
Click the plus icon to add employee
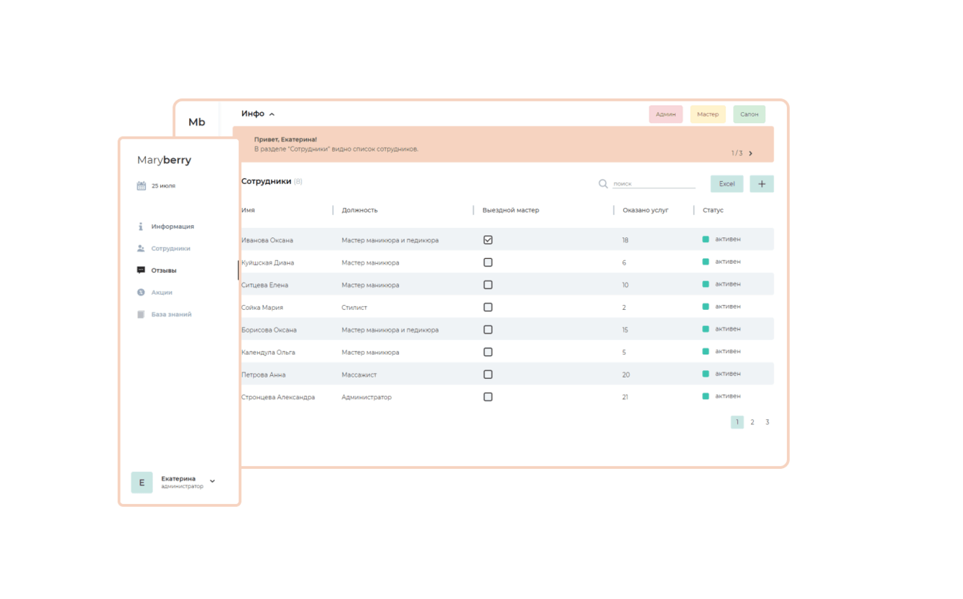(x=762, y=184)
